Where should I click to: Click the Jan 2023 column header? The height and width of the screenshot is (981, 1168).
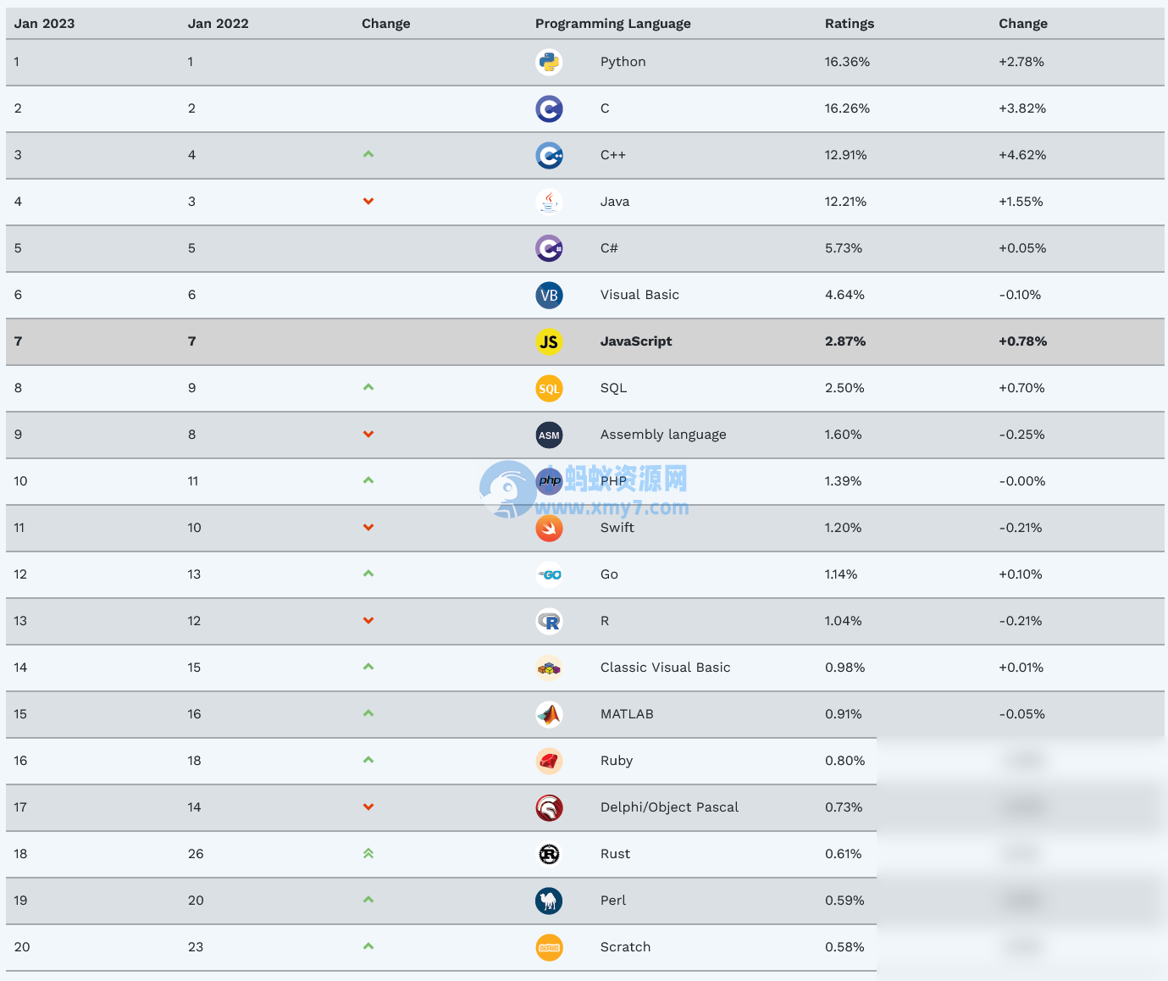click(x=44, y=24)
